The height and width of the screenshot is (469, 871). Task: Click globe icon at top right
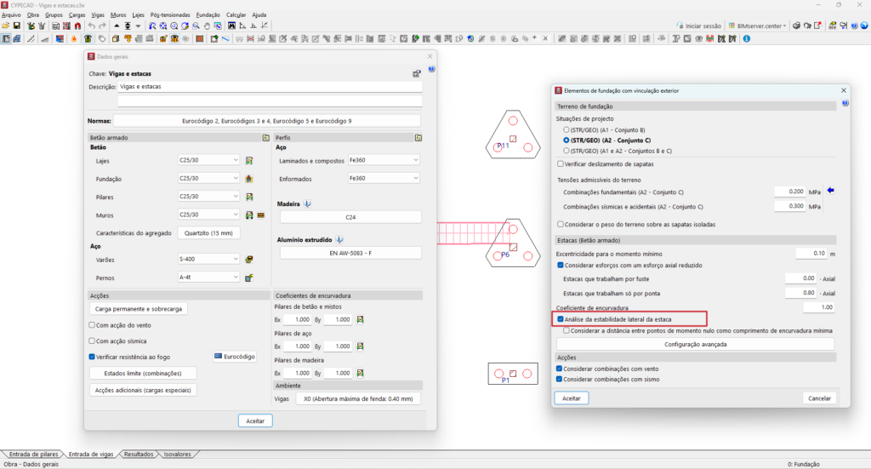click(864, 26)
